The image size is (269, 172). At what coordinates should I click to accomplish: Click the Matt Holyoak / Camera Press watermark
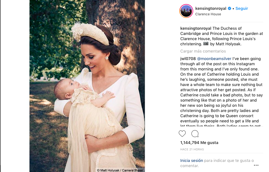point(120,170)
